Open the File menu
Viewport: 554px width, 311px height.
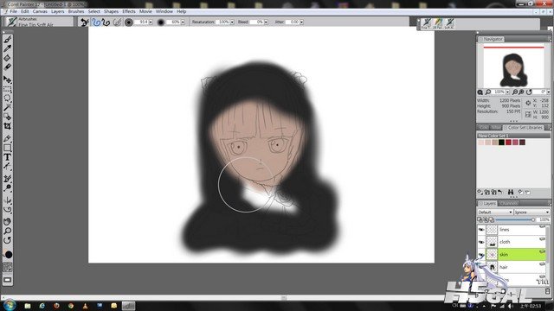click(13, 11)
